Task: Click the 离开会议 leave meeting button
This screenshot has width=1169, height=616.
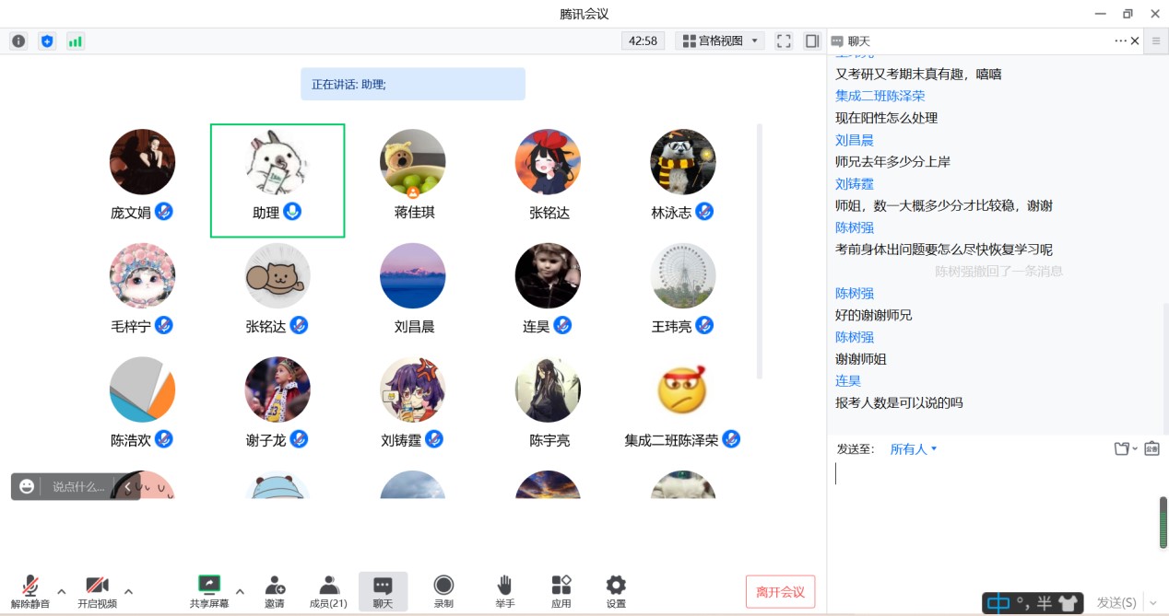Action: [x=780, y=591]
